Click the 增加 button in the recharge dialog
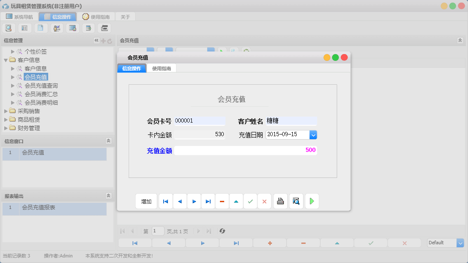The width and height of the screenshot is (468, 263). [x=146, y=201]
